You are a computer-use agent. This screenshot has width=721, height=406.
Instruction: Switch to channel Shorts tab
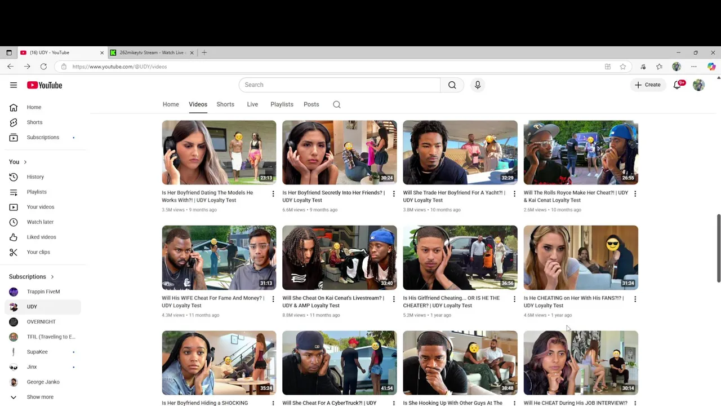[x=225, y=104]
